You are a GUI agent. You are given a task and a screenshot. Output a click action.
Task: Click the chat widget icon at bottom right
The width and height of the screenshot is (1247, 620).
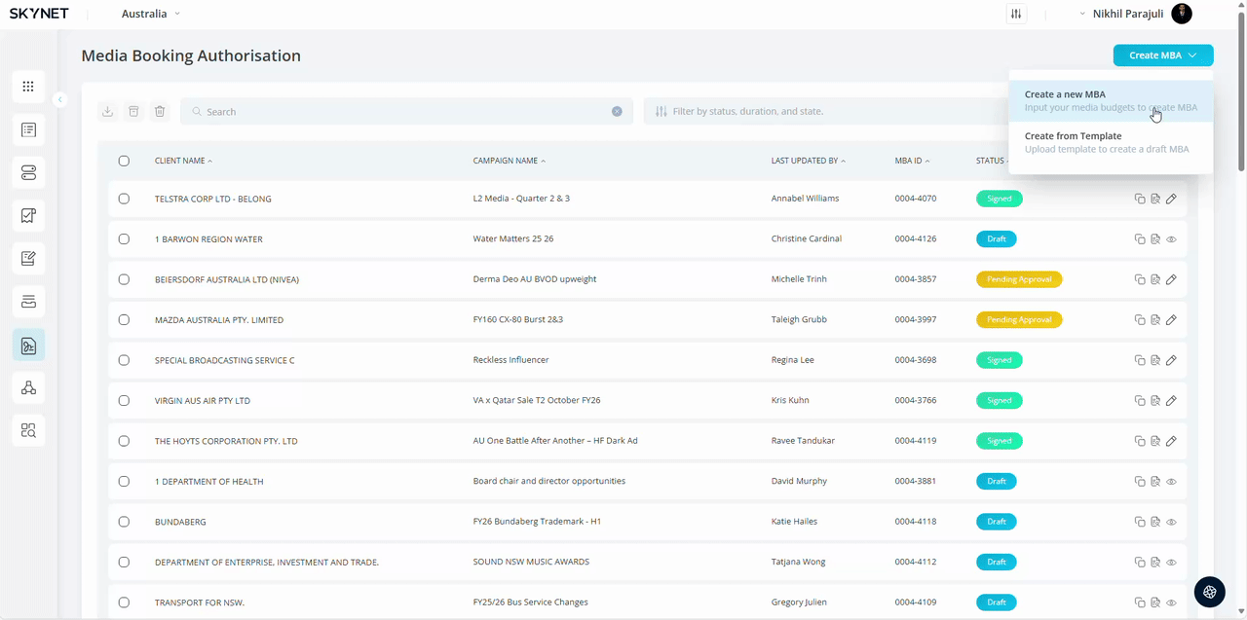pyautogui.click(x=1209, y=592)
